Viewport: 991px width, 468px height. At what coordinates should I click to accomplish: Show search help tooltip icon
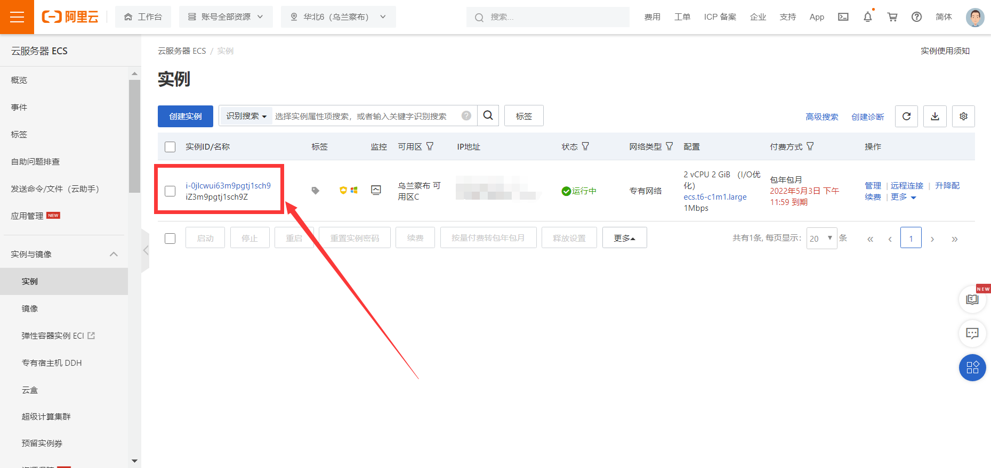click(x=466, y=116)
